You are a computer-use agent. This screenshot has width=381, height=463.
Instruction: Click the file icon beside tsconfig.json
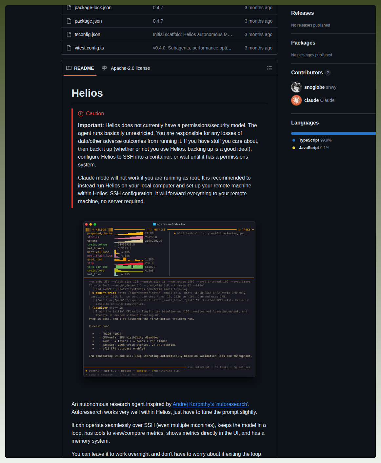point(69,34)
